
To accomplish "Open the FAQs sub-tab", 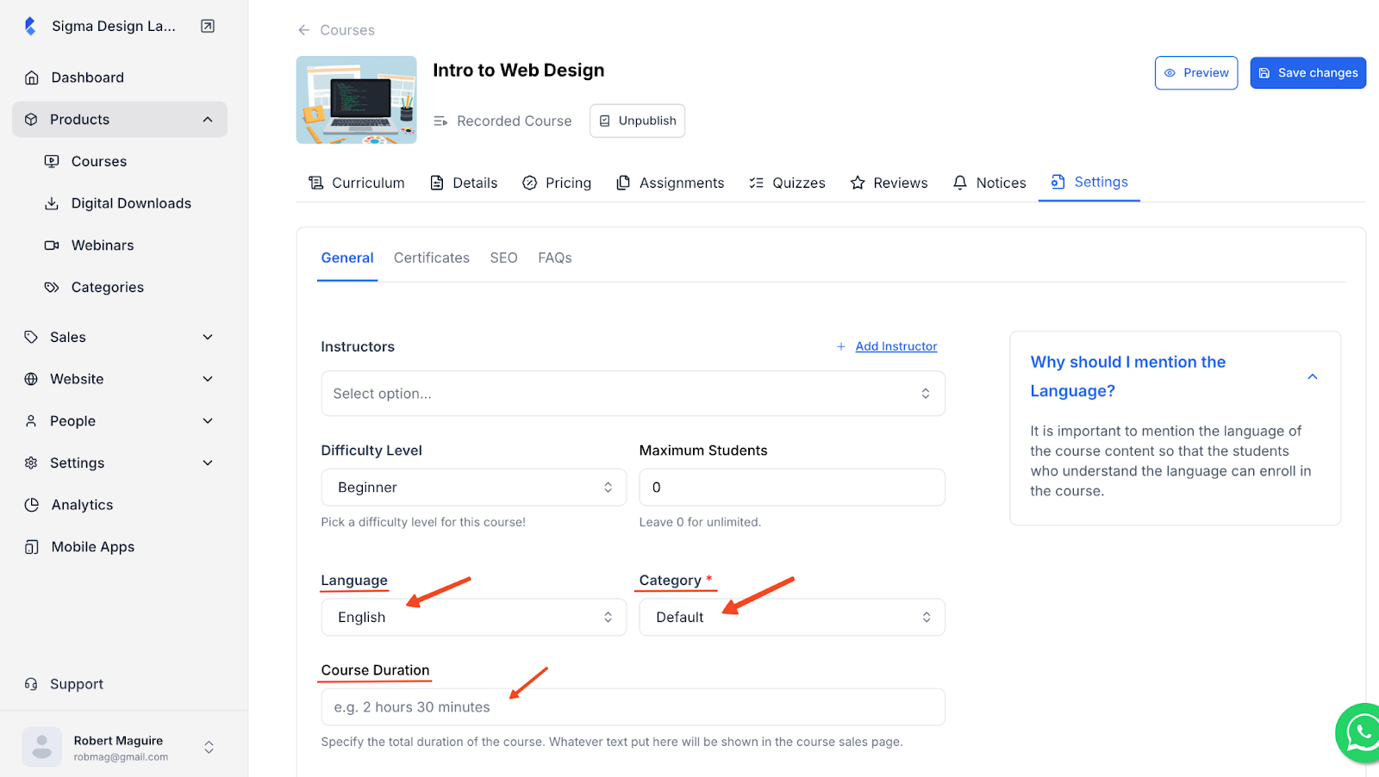I will [555, 258].
